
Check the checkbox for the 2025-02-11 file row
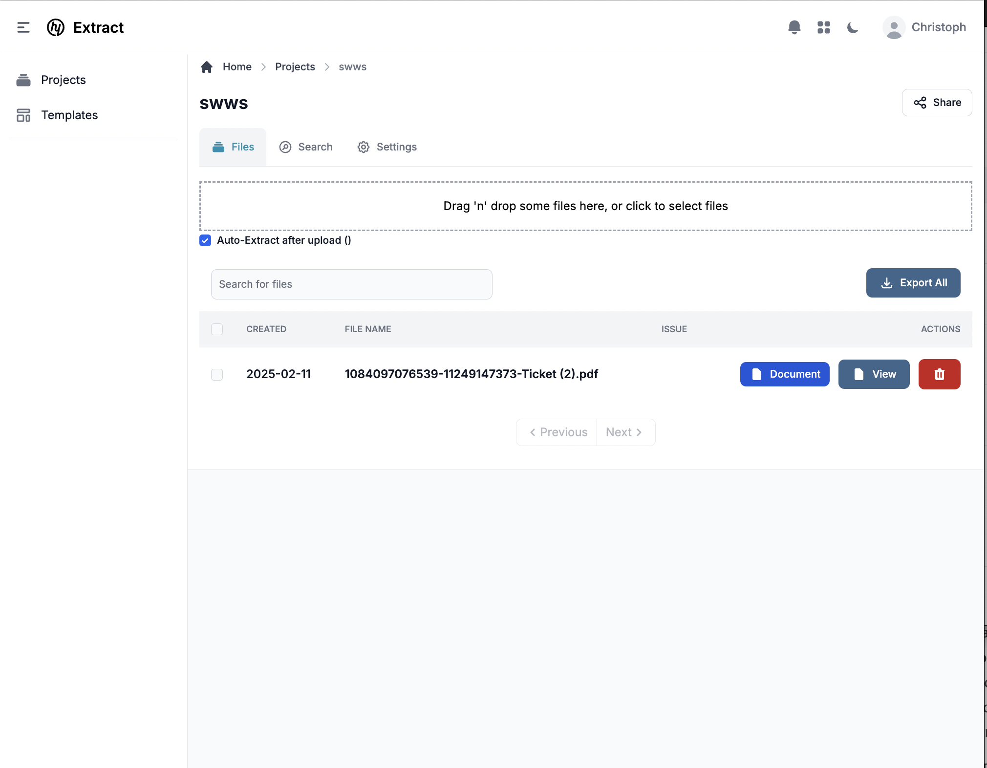(x=217, y=374)
